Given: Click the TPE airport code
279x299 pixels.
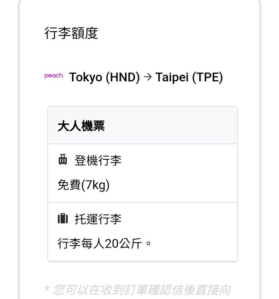Looking at the screenshot, I should click(208, 77).
